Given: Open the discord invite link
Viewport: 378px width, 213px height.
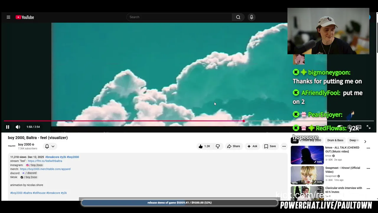Looking at the screenshot, I should (x=29, y=173).
